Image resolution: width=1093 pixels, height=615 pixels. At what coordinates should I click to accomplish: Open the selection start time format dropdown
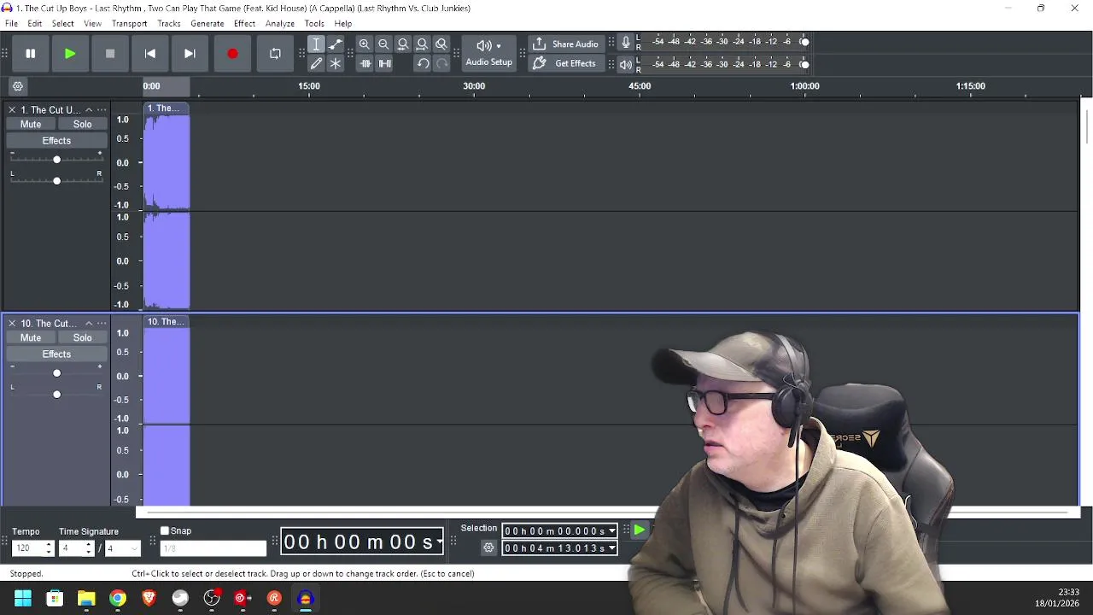(x=612, y=530)
